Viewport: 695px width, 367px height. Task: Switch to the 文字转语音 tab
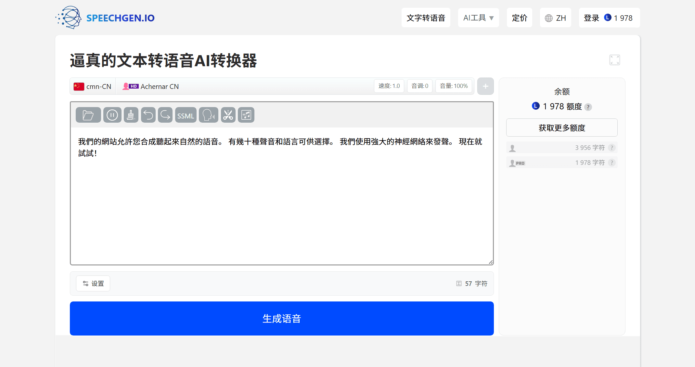[426, 18]
